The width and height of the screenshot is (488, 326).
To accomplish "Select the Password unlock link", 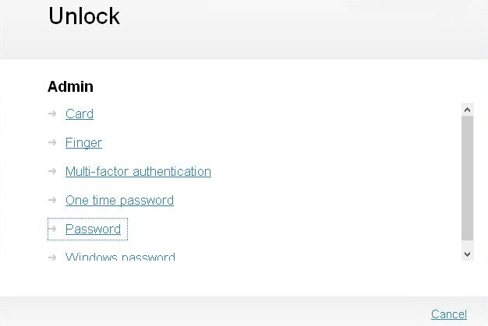I will [x=93, y=230].
